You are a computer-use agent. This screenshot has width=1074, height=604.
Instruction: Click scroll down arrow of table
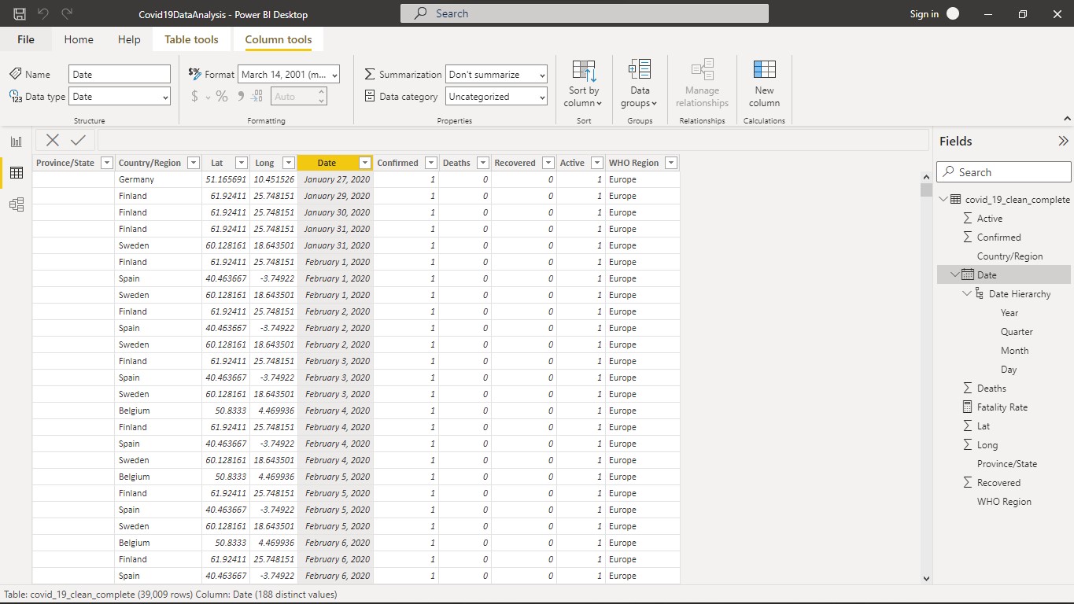coord(926,578)
